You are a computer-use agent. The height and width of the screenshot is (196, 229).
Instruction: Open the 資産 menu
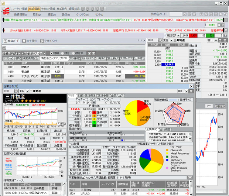(52, 15)
